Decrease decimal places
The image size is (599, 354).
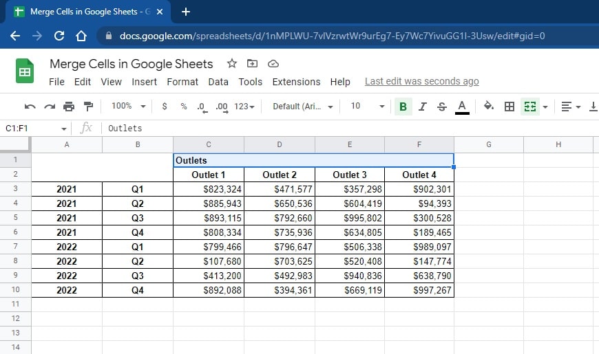(x=202, y=107)
